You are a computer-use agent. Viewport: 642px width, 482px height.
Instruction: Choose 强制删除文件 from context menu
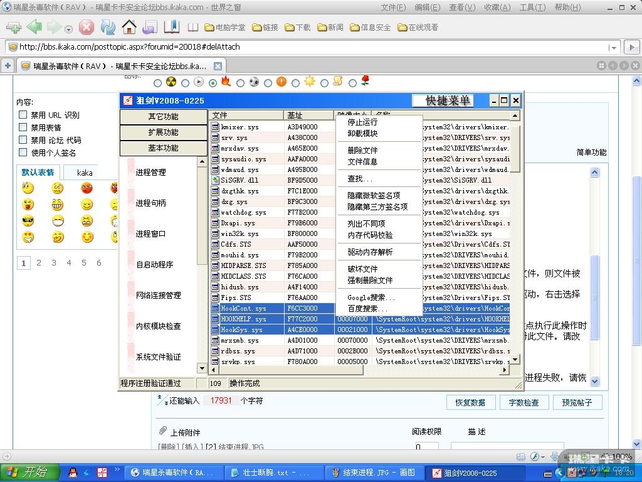point(370,280)
